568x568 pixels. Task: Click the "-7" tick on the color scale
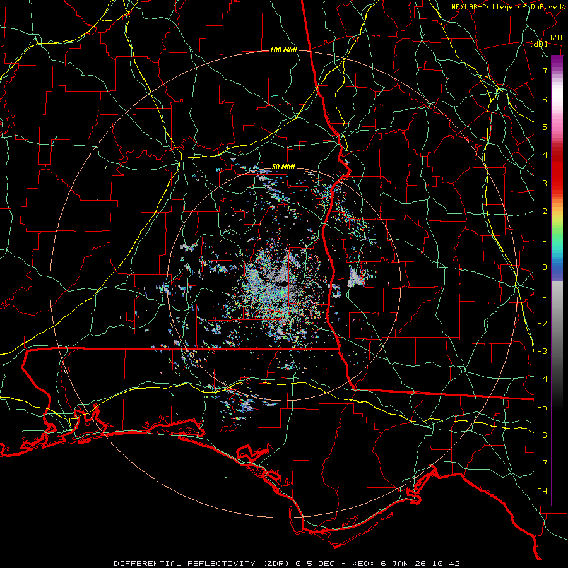click(x=542, y=463)
